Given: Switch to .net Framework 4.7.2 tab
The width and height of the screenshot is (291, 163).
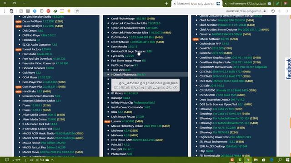Looking at the screenshot, I should pos(248,4).
